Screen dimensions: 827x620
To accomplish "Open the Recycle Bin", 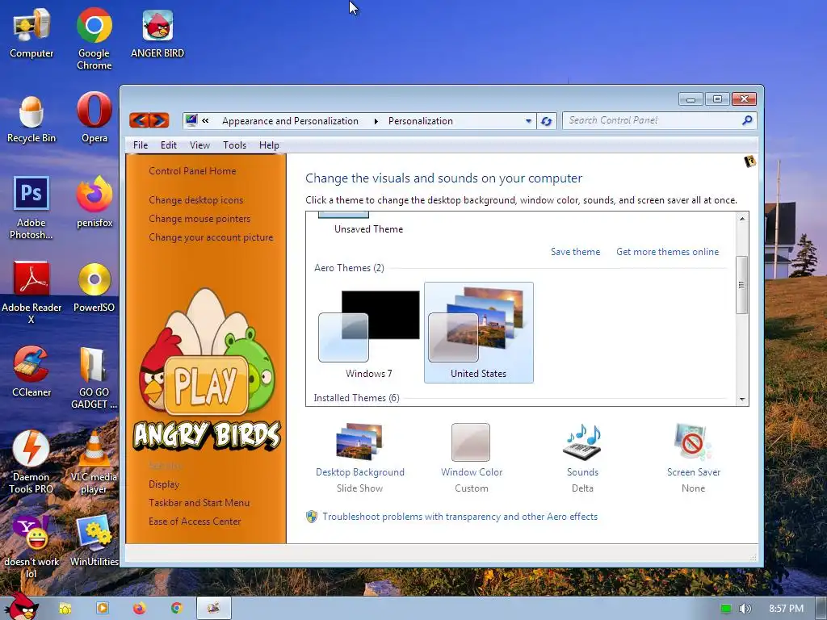I will [x=31, y=119].
